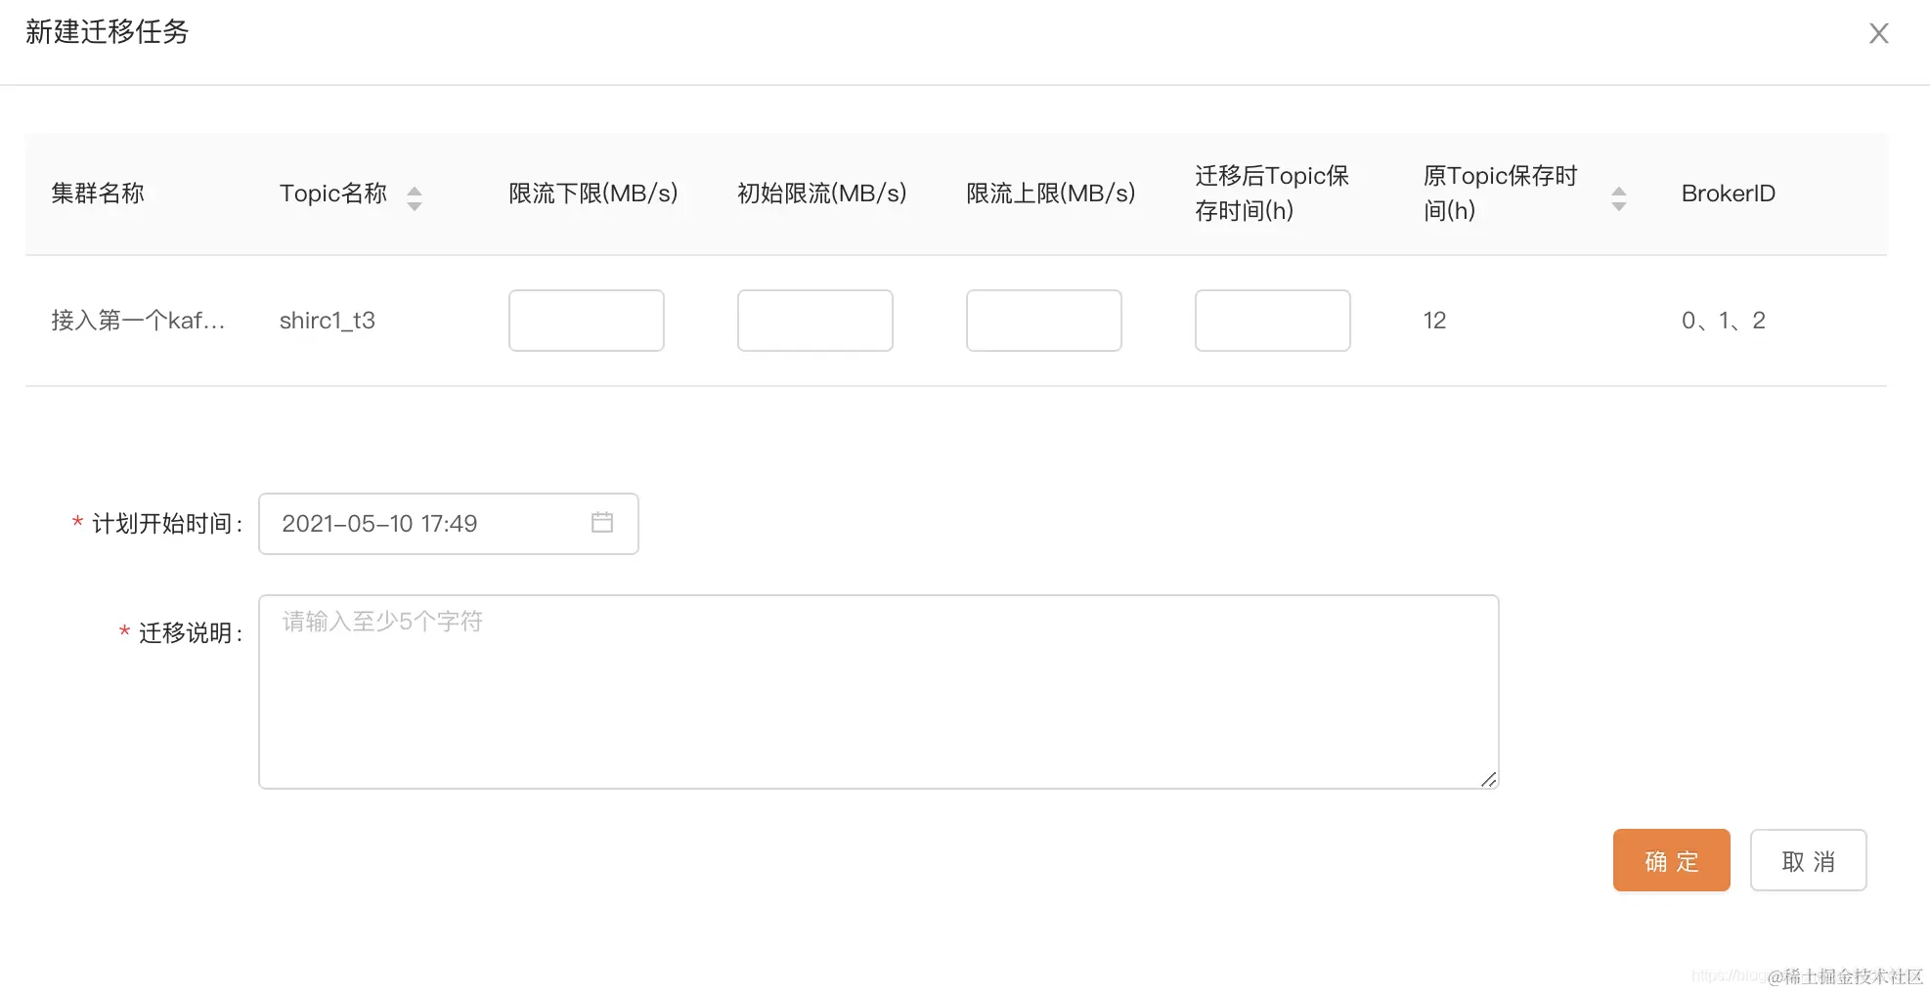The image size is (1930, 993).
Task: Select the shirc1_t3 topic name cell
Action: click(328, 321)
